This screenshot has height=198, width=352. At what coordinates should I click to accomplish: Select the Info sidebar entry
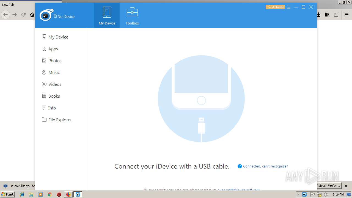[x=49, y=108]
